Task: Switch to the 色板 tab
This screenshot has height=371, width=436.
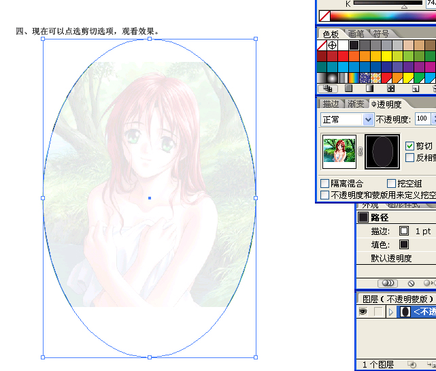Action: click(331, 34)
